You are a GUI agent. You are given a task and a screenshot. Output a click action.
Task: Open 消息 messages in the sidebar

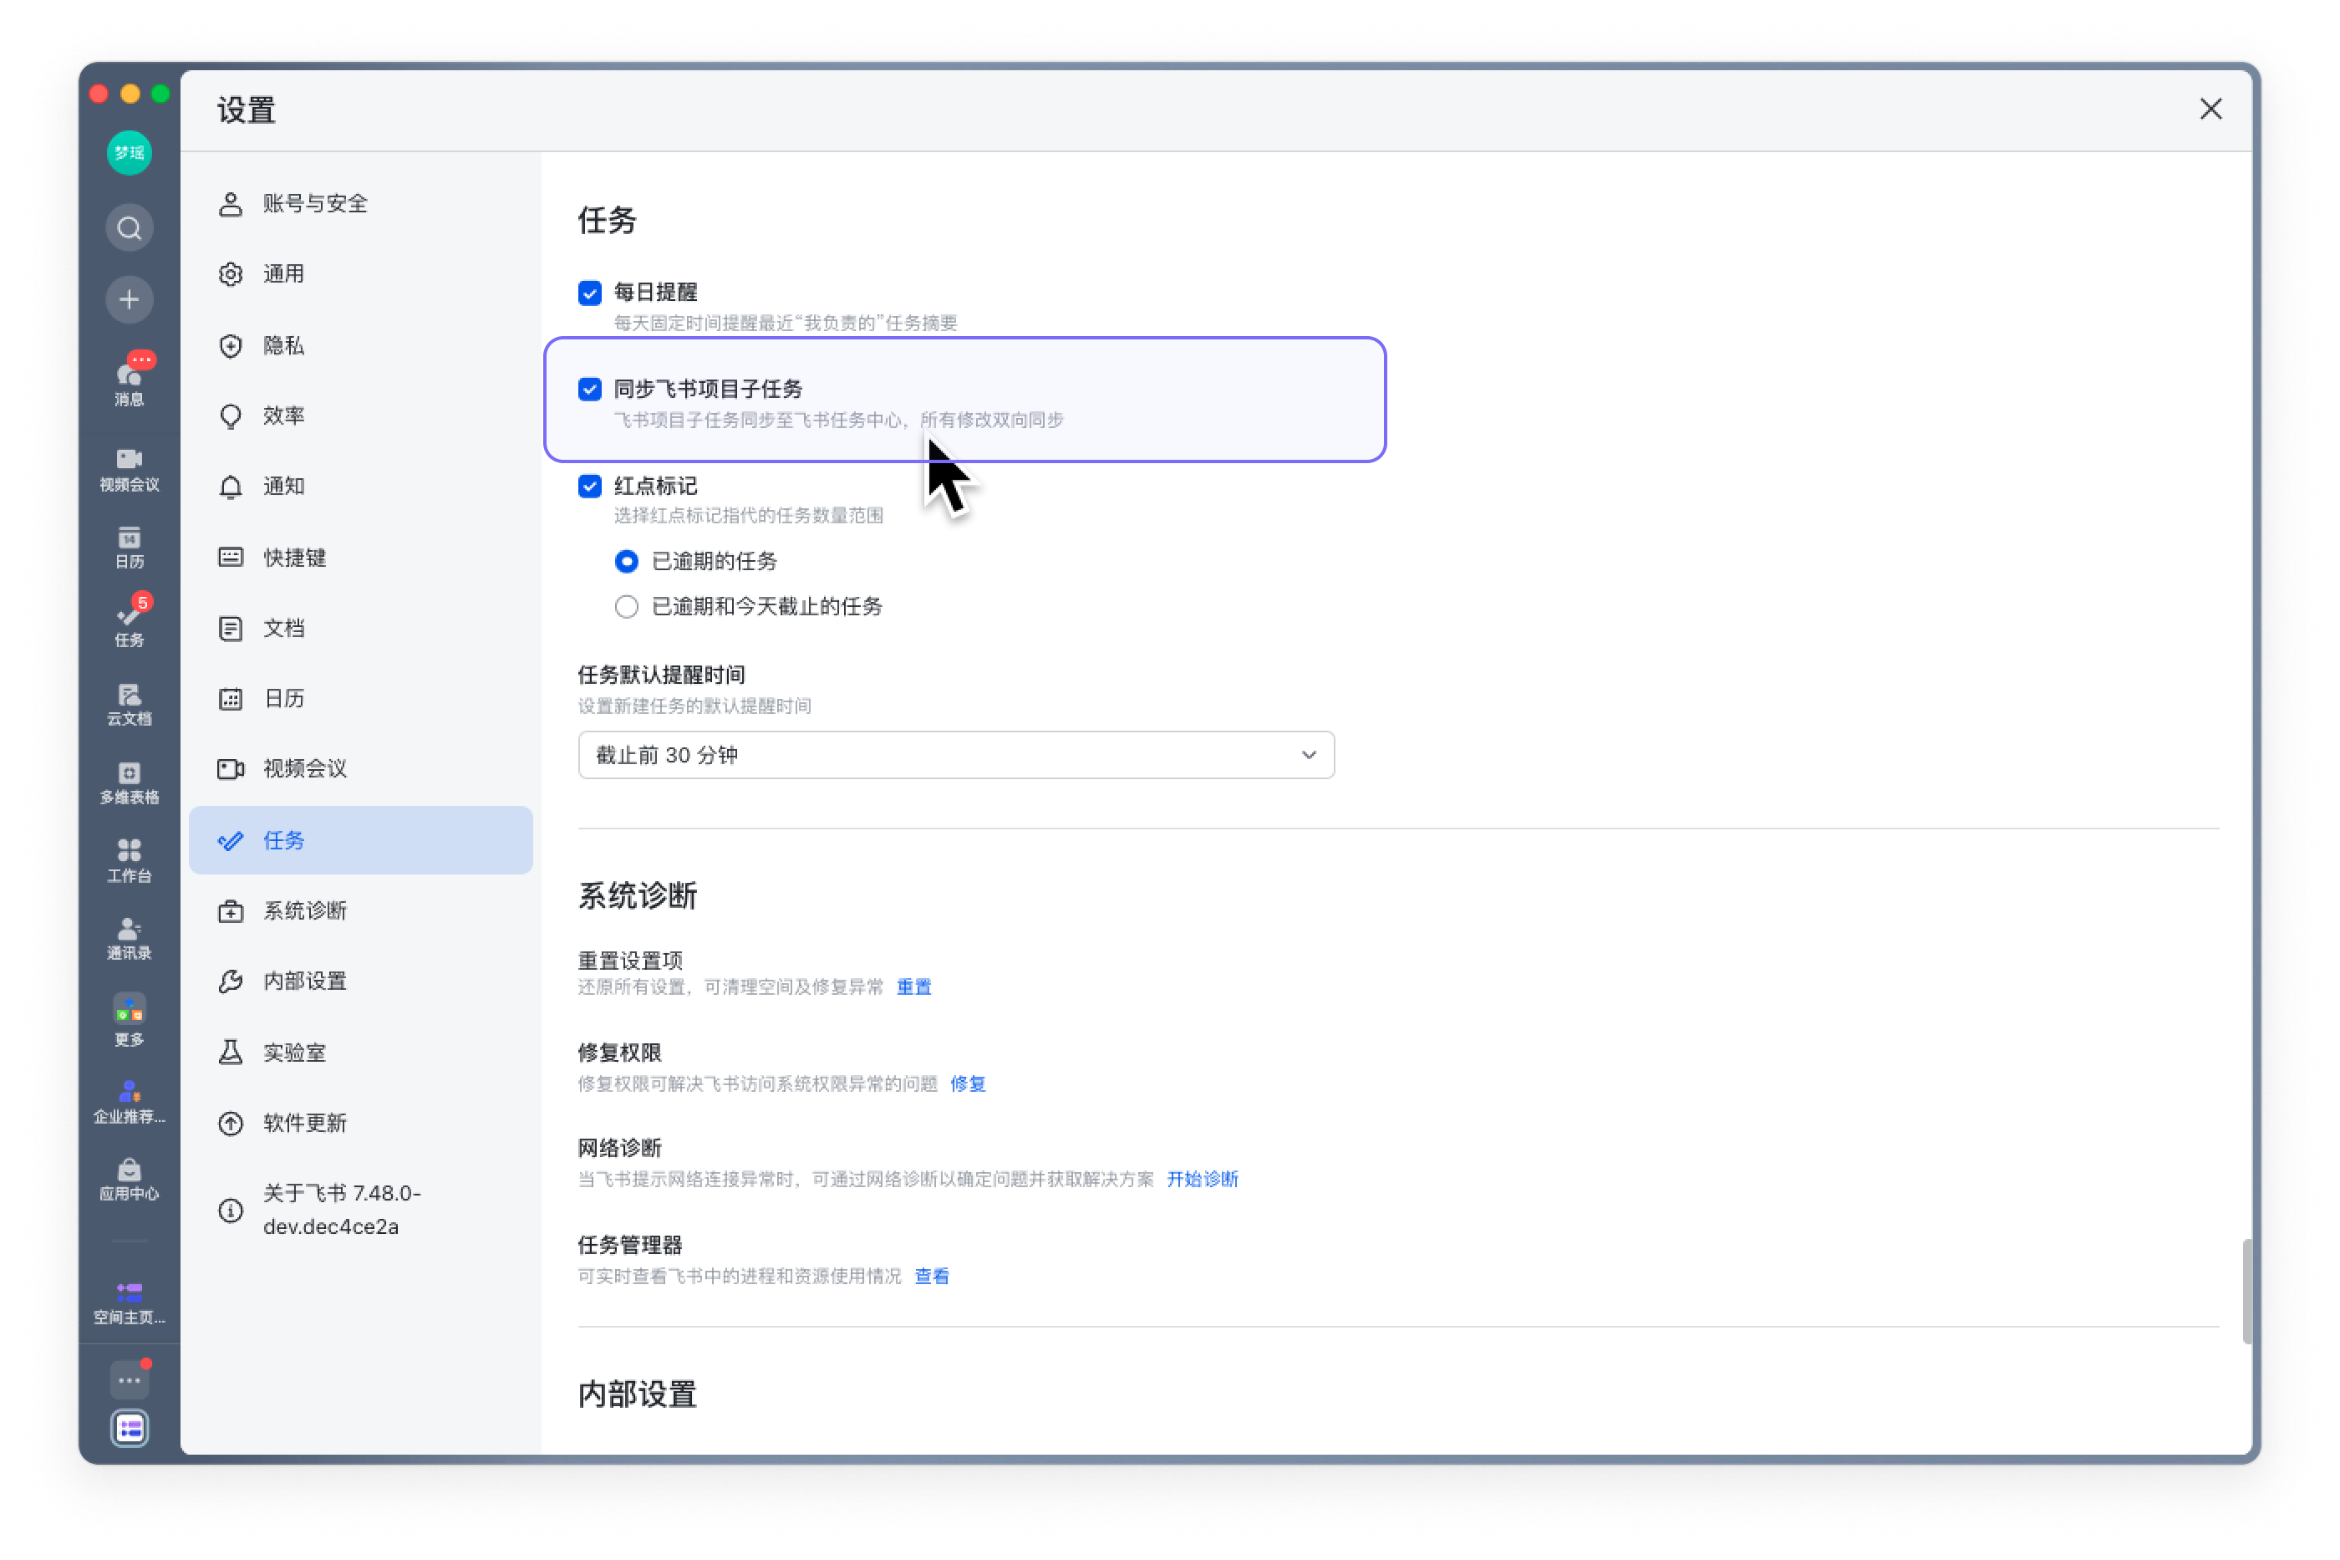[x=130, y=380]
